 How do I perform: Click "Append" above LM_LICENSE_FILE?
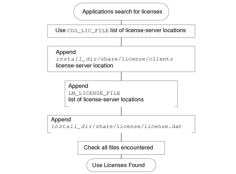(78, 86)
